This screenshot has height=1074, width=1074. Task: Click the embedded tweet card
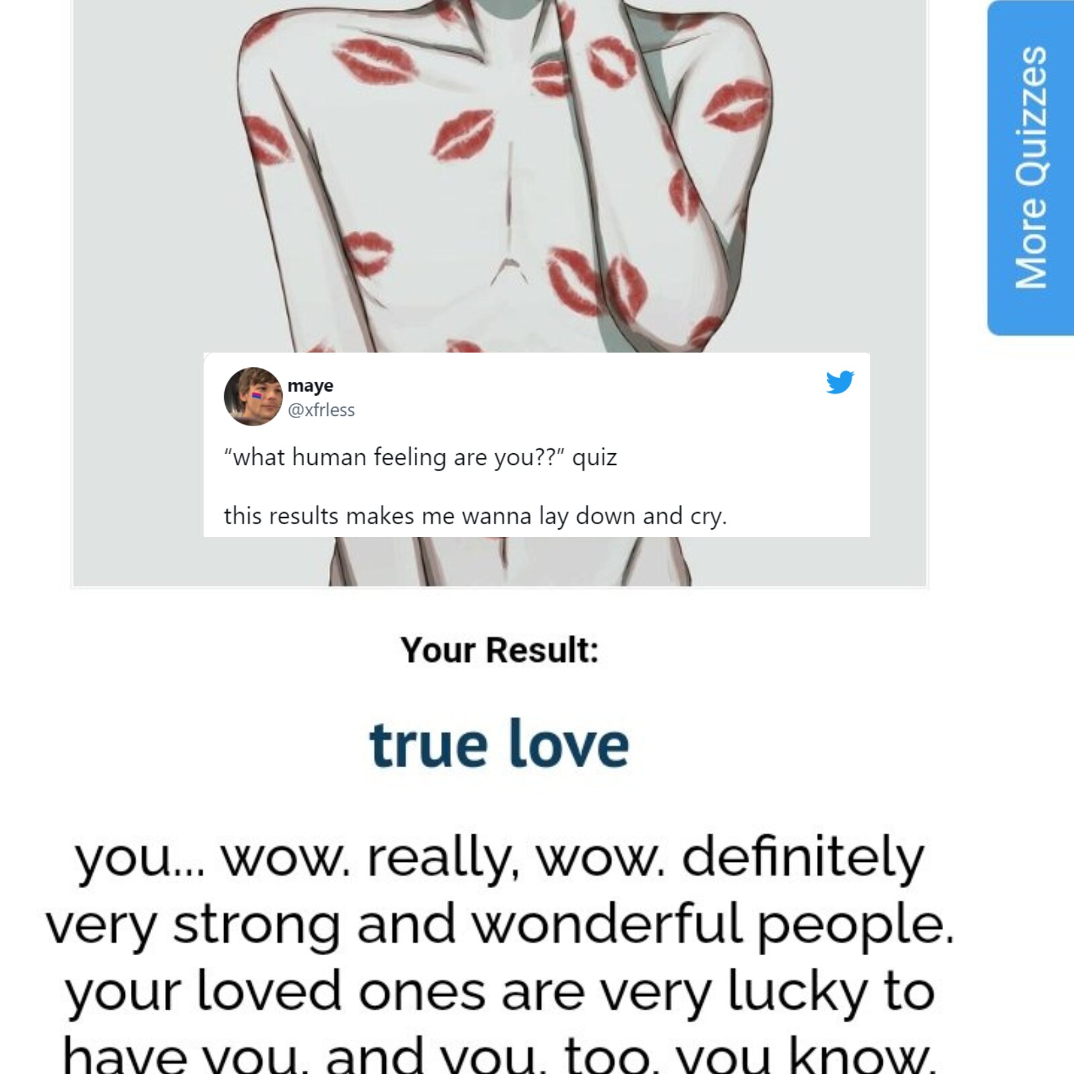[x=536, y=444]
